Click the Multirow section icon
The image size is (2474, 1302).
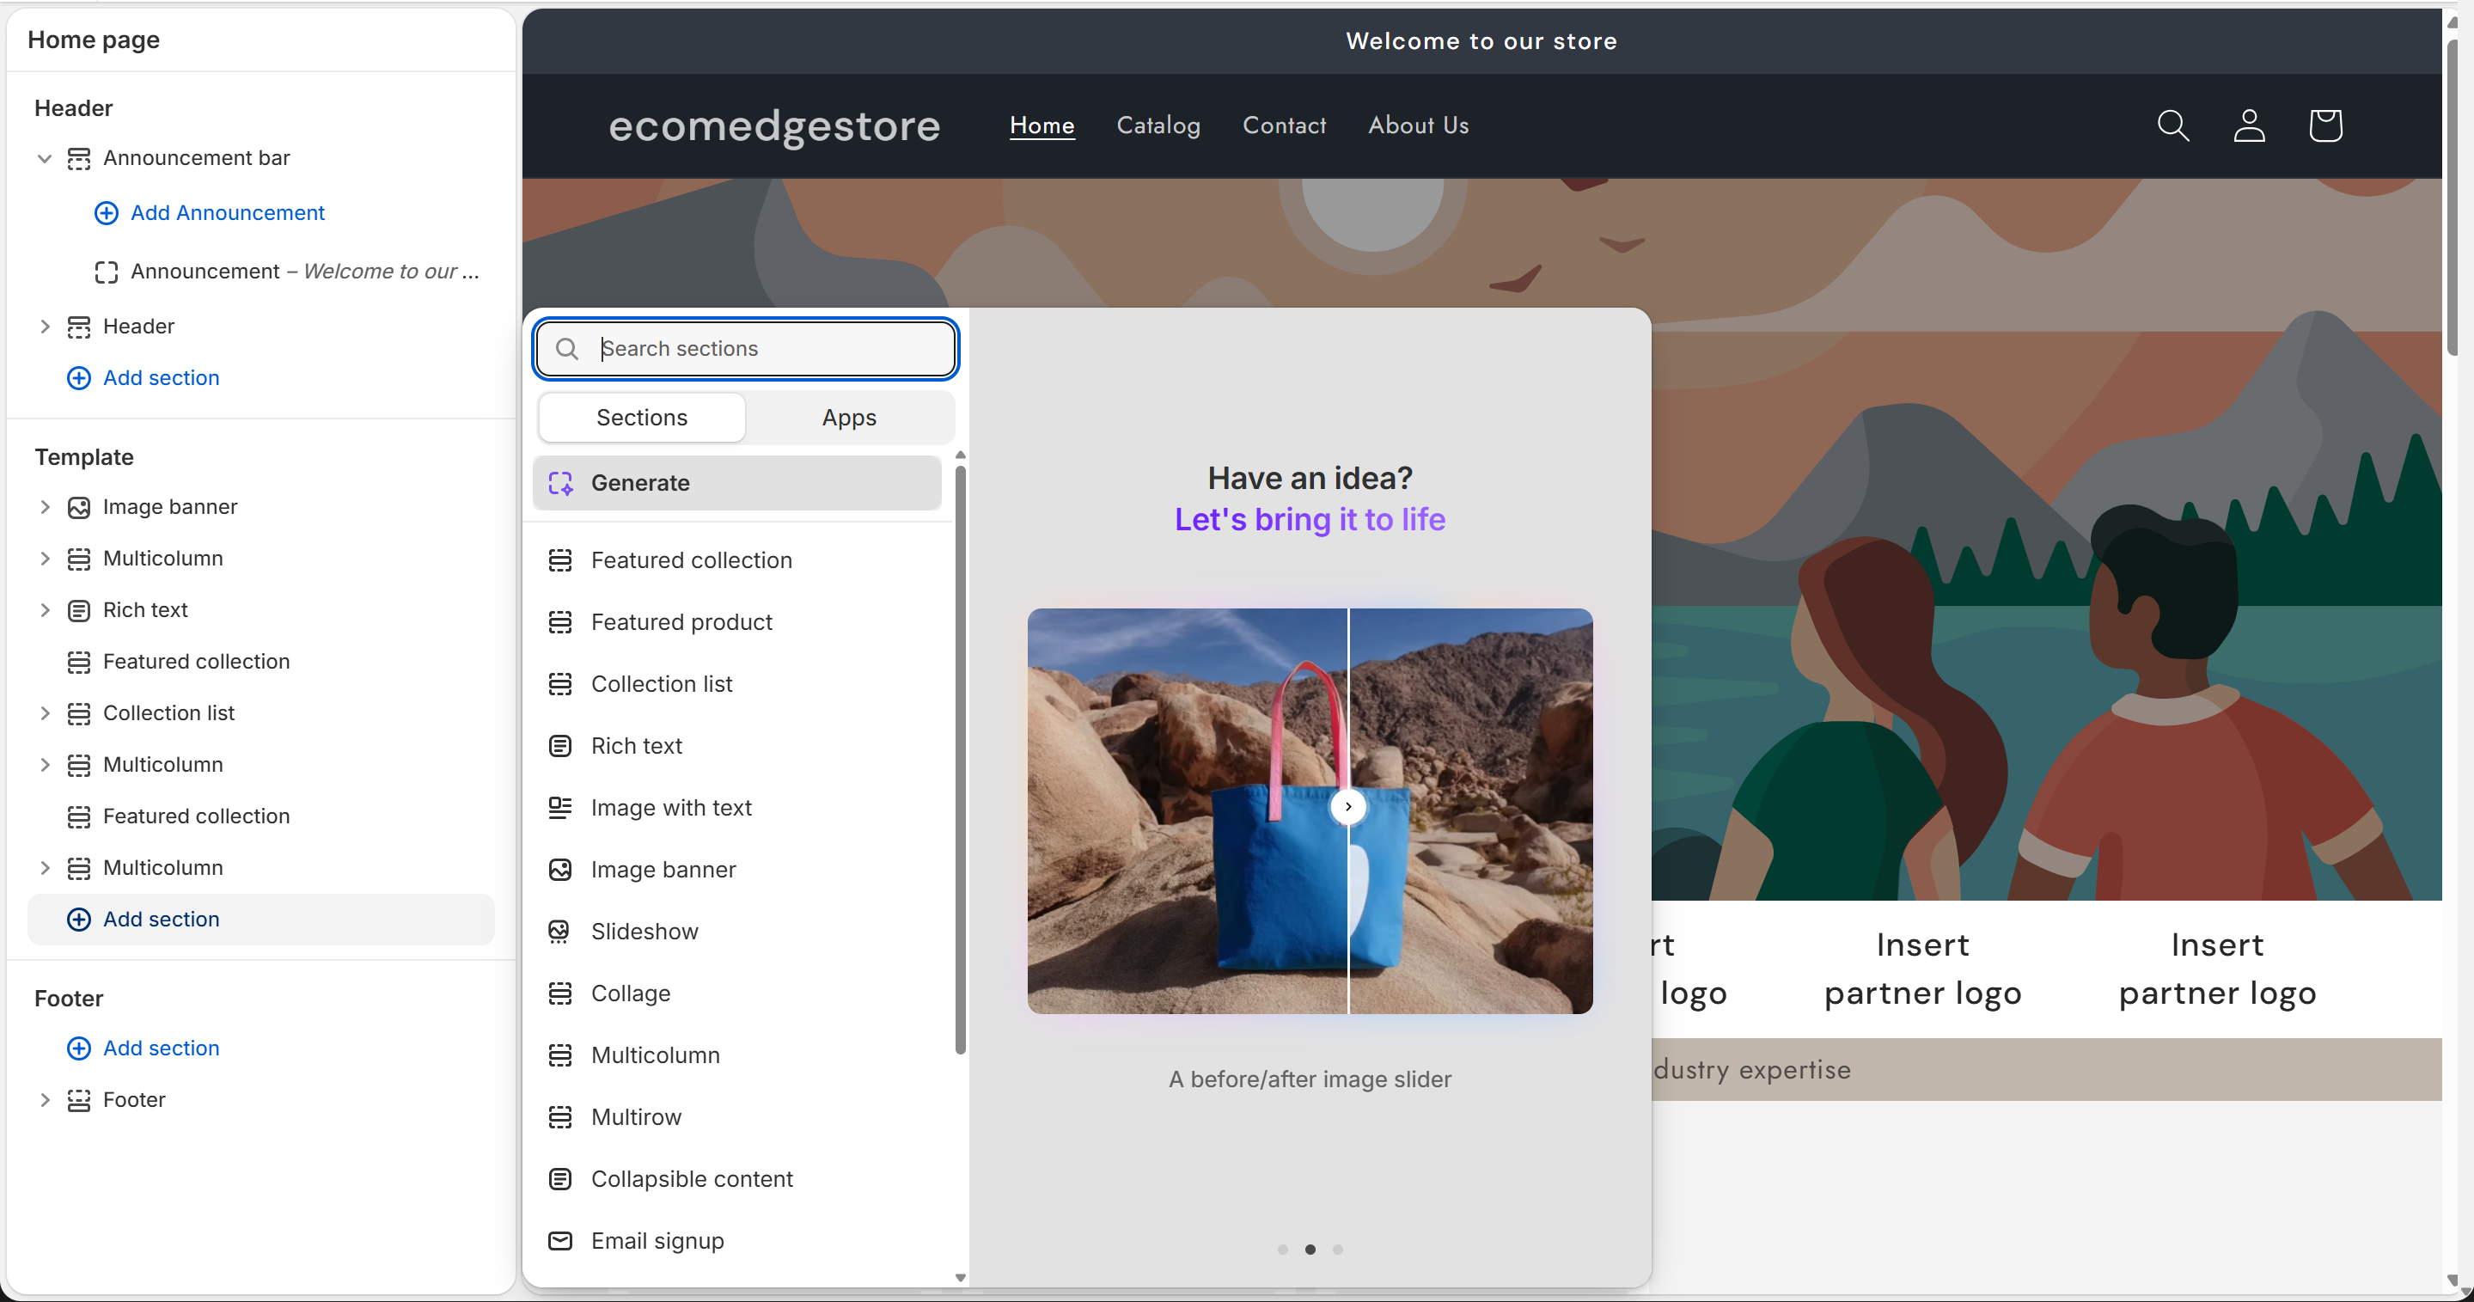[561, 1116]
